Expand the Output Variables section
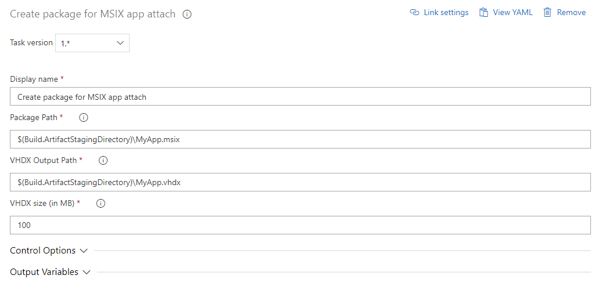 click(x=51, y=272)
